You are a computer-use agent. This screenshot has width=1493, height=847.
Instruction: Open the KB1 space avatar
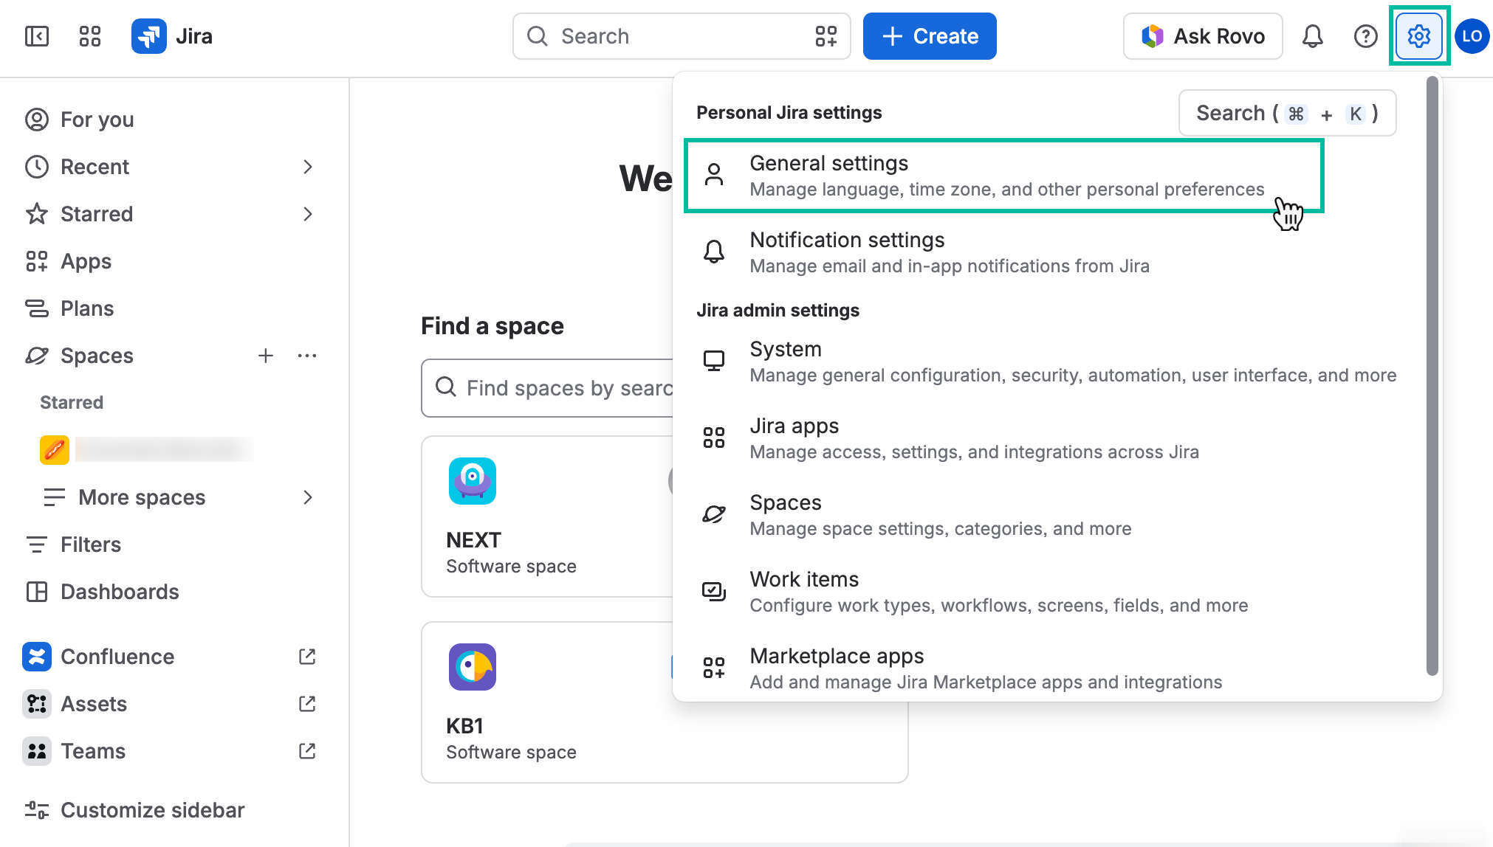[x=473, y=667]
